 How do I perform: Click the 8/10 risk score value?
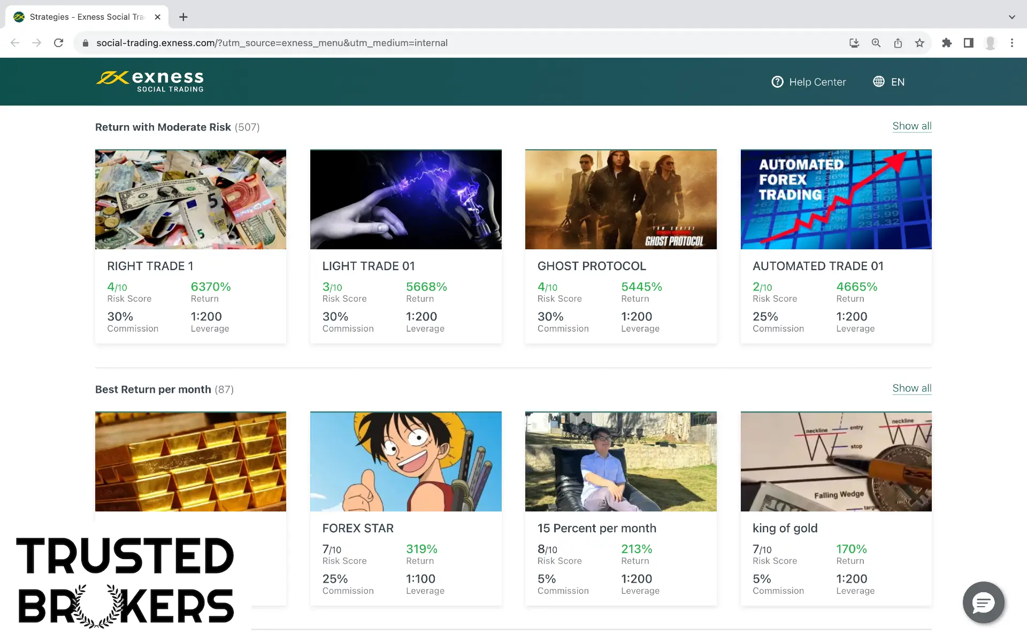(x=547, y=549)
